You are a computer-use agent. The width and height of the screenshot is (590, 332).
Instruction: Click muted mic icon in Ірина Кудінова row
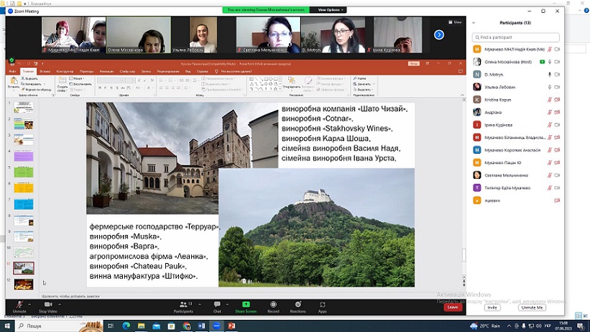(549, 124)
